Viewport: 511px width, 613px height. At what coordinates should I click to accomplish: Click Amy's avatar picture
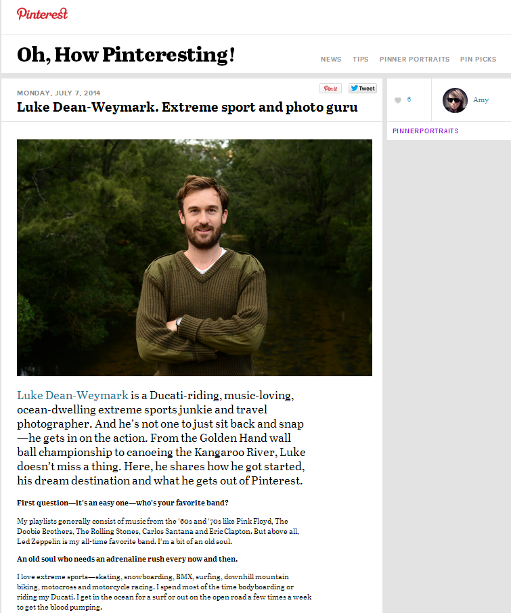click(x=455, y=100)
